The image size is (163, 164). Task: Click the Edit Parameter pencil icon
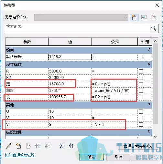tap(9, 146)
